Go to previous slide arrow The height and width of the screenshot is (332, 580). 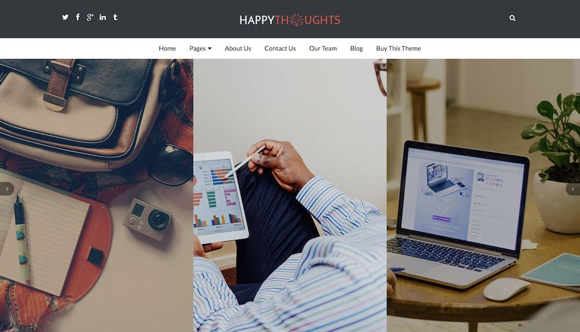click(6, 189)
